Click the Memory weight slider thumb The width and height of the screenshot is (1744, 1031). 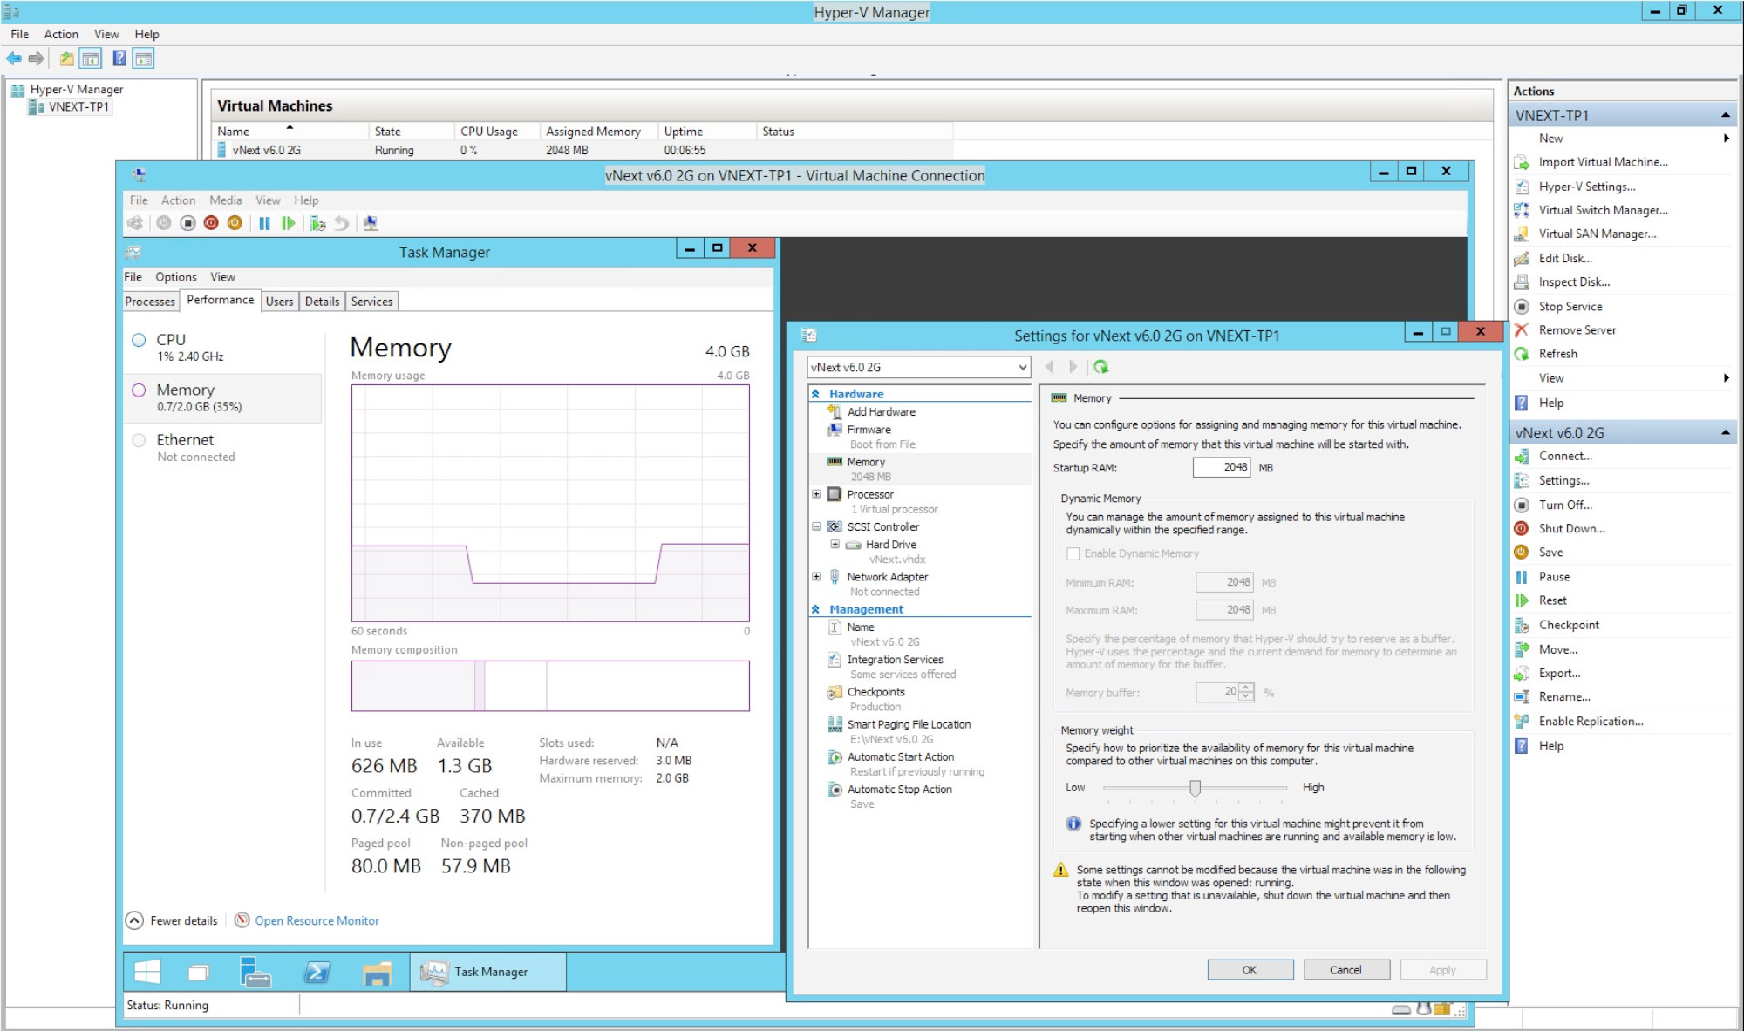pyautogui.click(x=1195, y=788)
